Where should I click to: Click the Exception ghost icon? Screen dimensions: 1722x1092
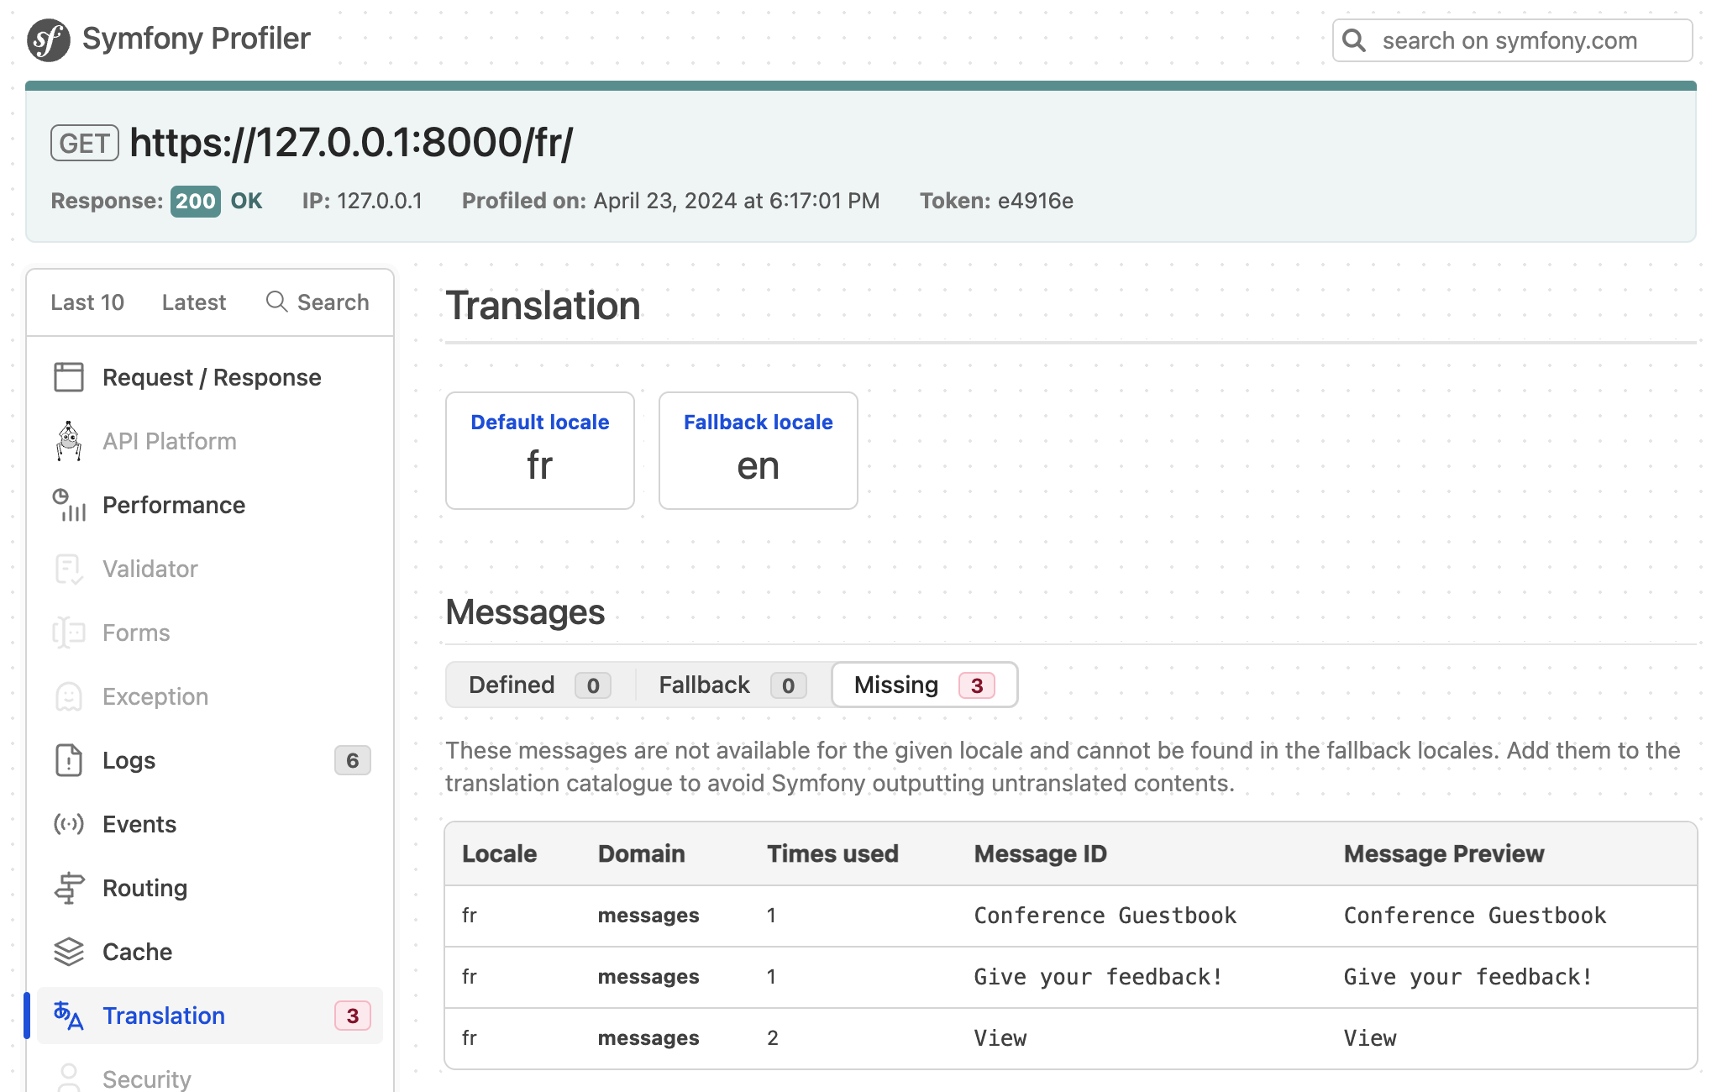coord(69,696)
